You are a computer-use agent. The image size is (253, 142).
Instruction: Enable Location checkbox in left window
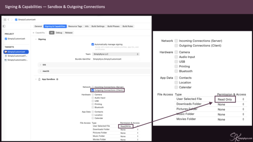(93, 115)
